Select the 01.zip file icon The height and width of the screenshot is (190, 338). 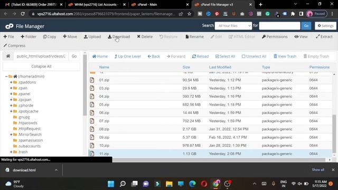pos(92,80)
